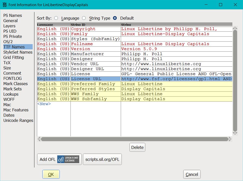The height and width of the screenshot is (181, 243).
Task: Go to the Dates section
Action: click(9, 115)
